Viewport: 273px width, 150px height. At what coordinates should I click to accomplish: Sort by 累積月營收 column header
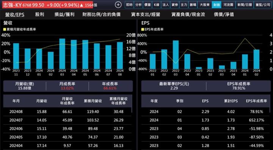click(x=93, y=101)
